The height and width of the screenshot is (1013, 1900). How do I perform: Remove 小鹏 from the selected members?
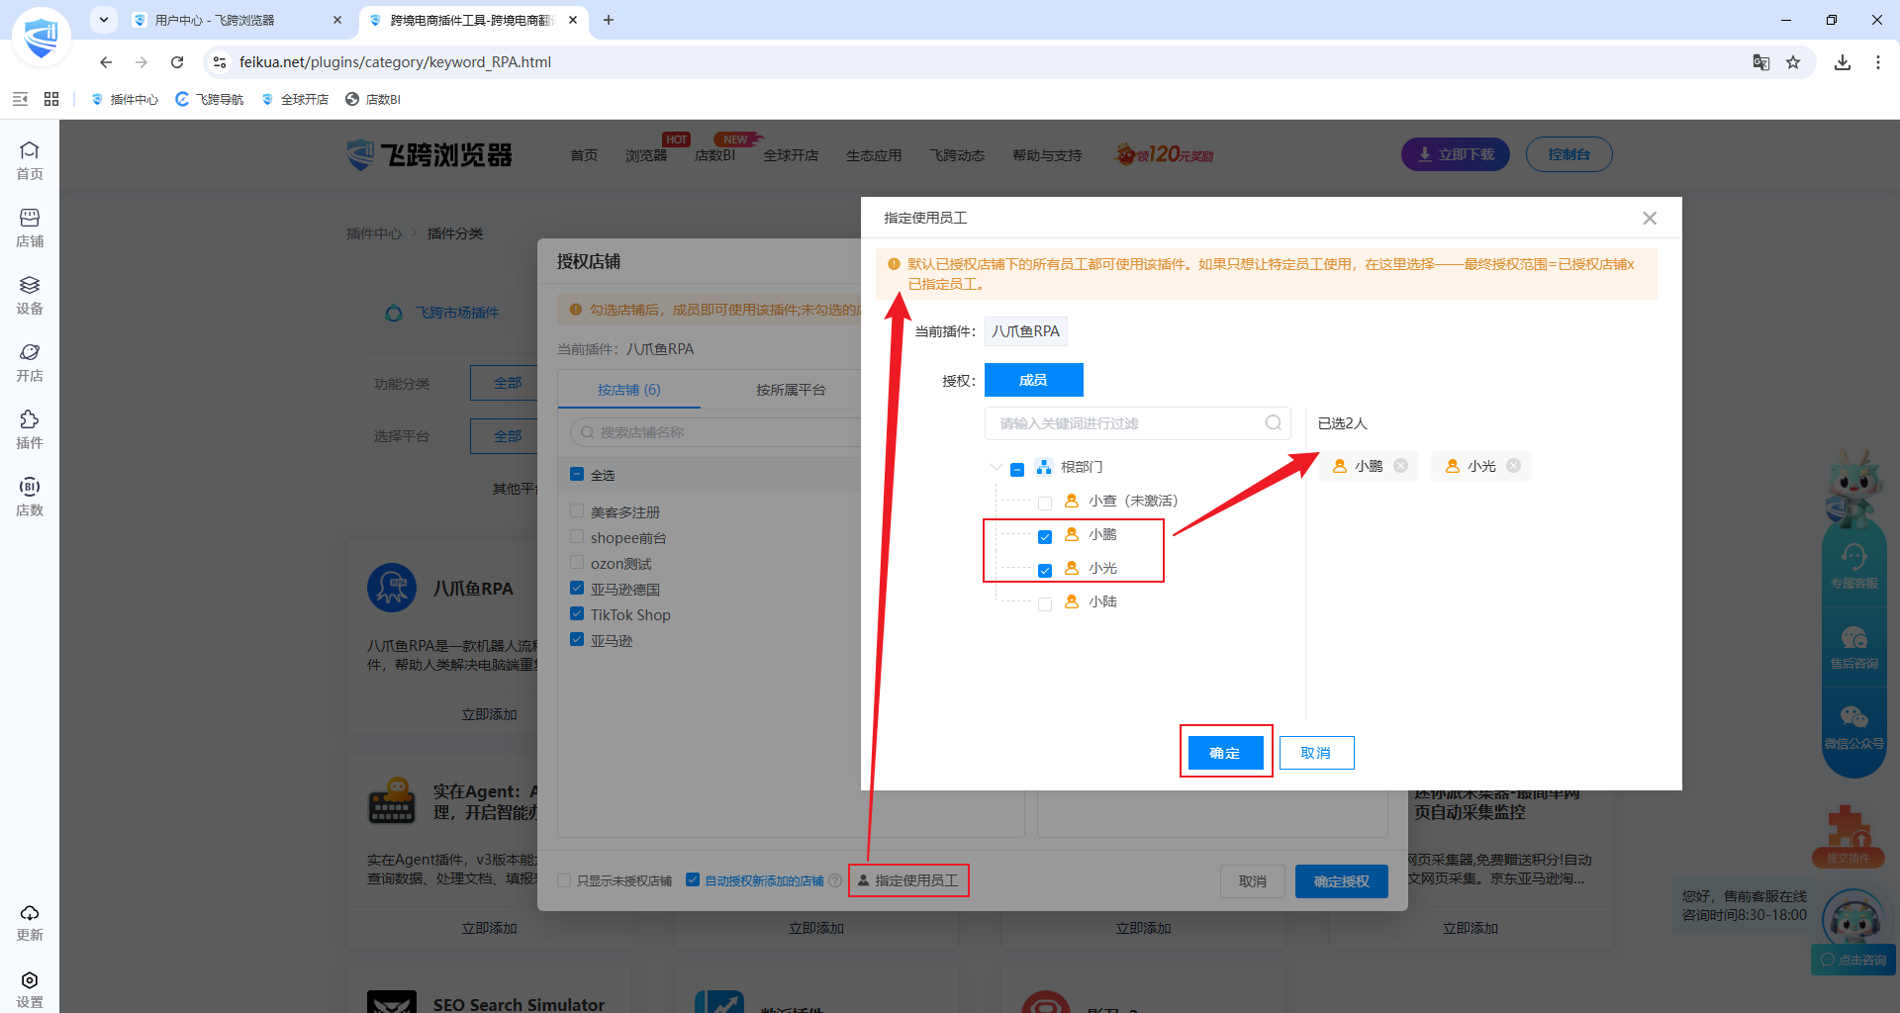(x=1401, y=466)
